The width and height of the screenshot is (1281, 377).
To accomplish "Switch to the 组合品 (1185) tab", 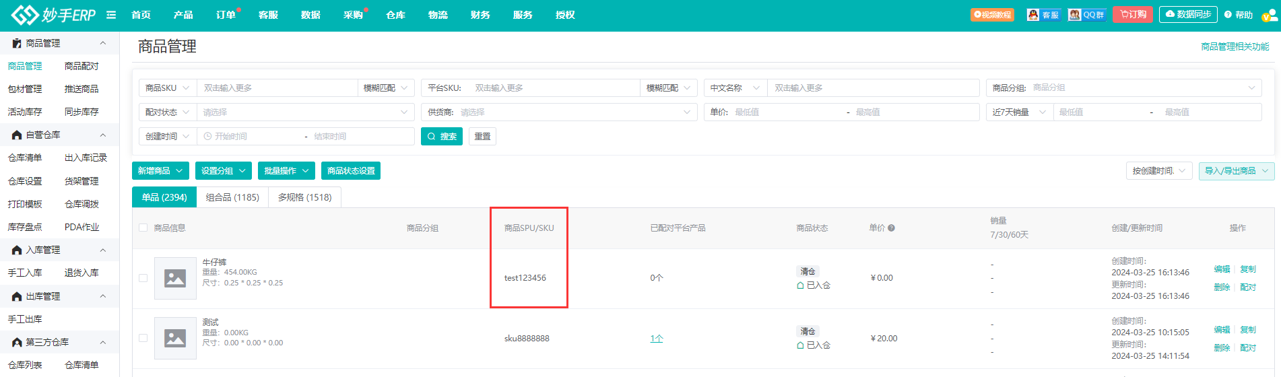I will (x=232, y=197).
